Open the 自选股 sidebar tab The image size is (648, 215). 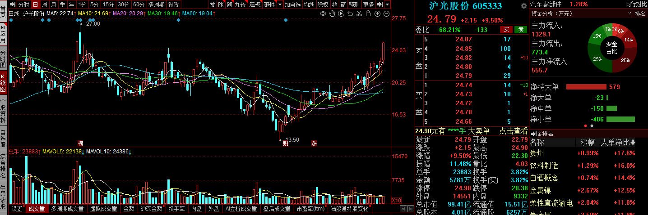tap(3, 139)
